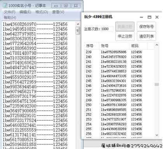Click Notepad line lbw19459510821
The height and width of the screenshot is (149, 163).
[x=35, y=29]
